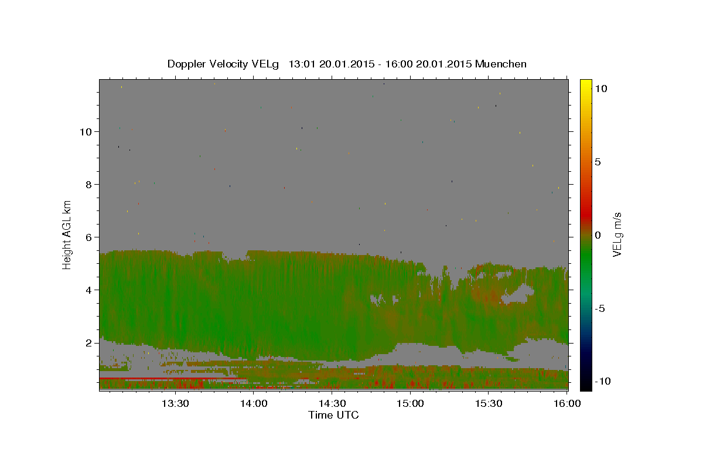Click the colorbar value 5
Viewport: 703px width, 469px height.
point(598,161)
